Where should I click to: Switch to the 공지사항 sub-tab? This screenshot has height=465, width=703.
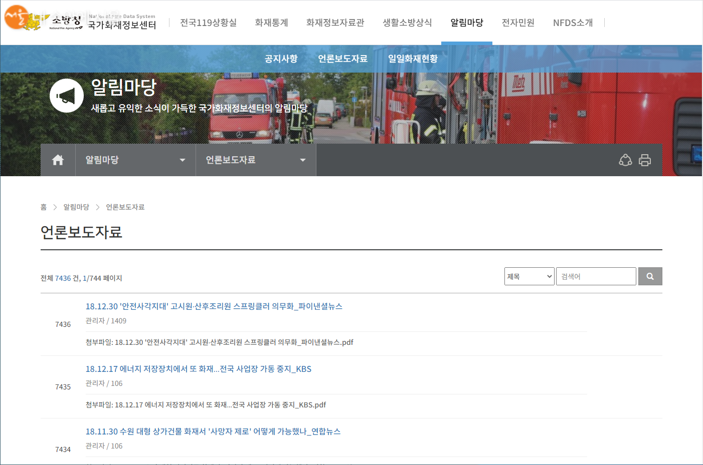click(281, 59)
